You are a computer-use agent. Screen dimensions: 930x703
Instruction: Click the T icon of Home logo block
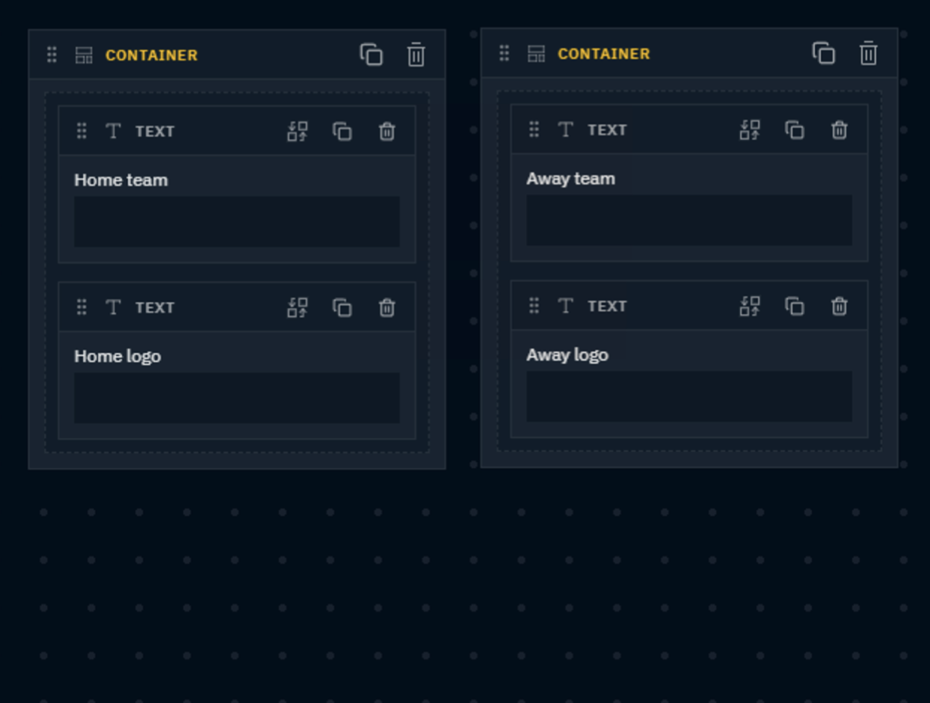[113, 307]
